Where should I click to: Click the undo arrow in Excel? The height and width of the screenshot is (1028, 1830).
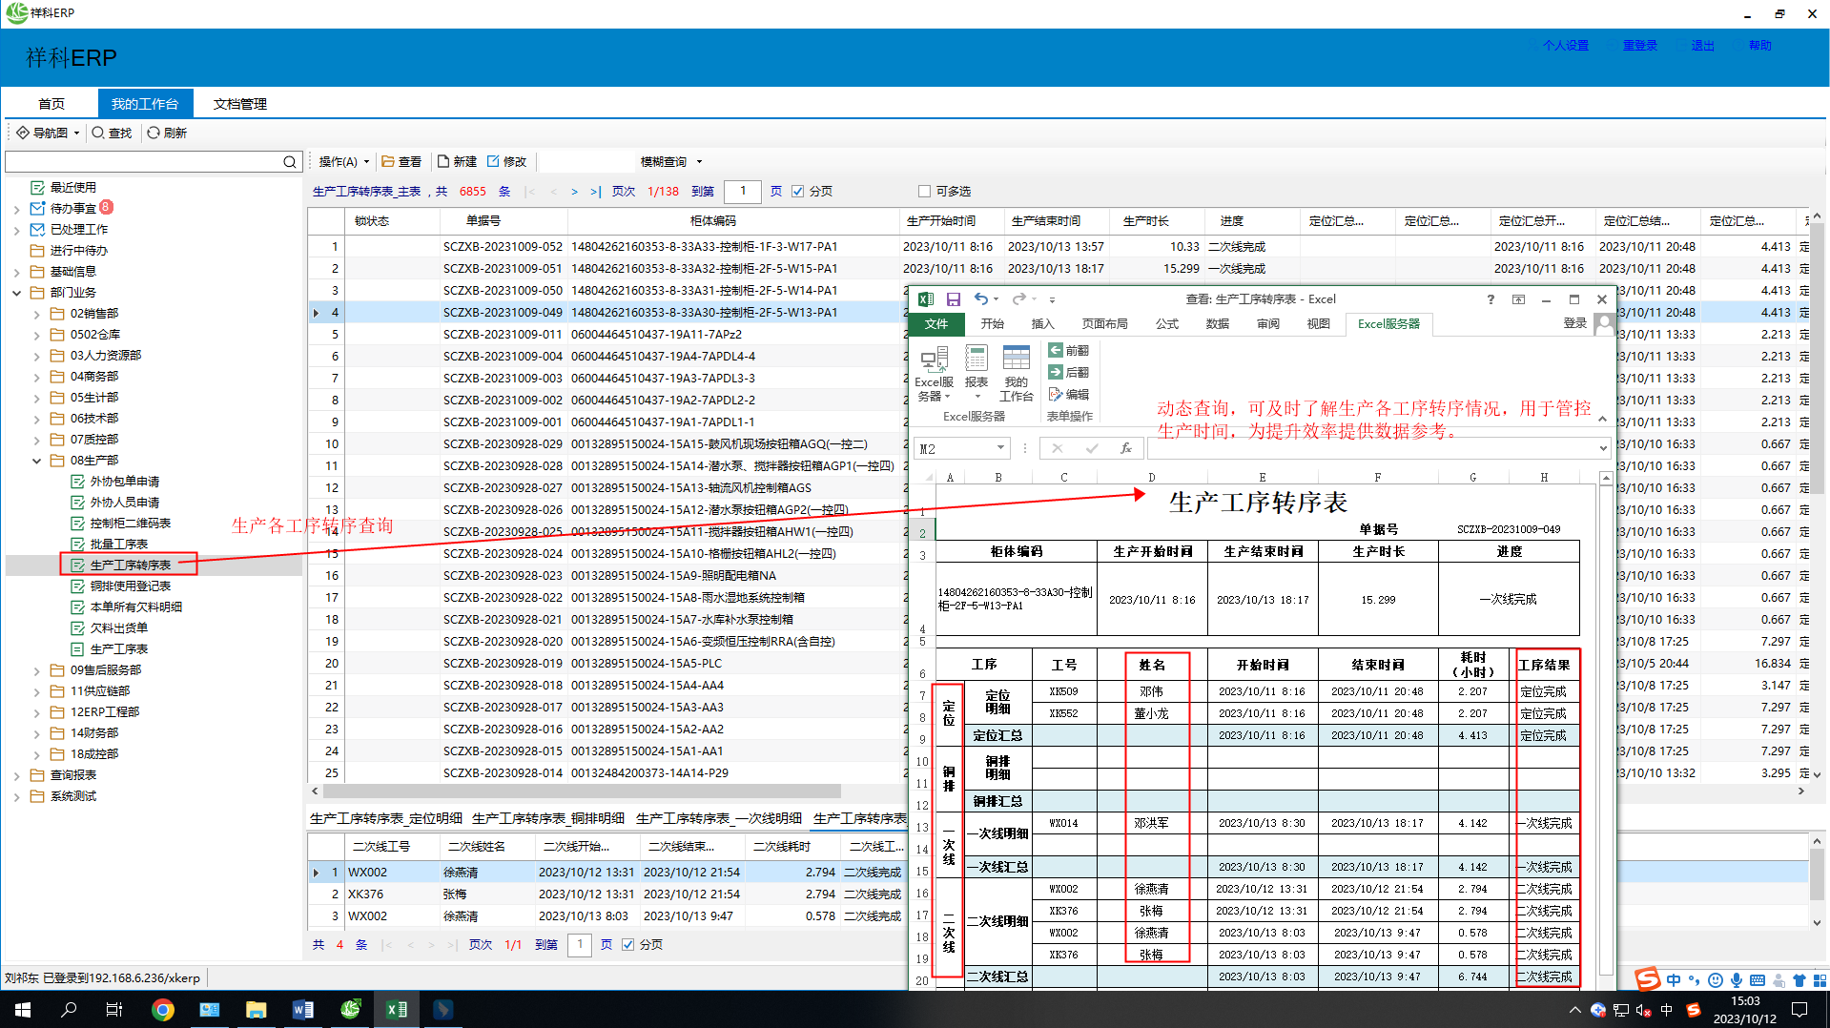pos(980,299)
